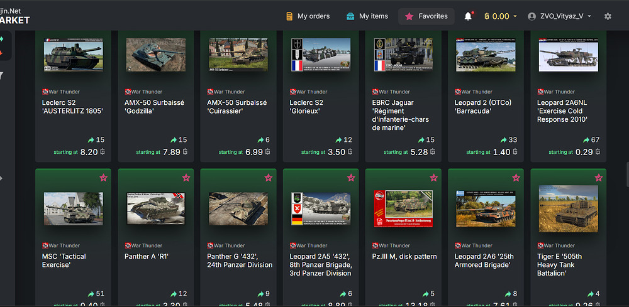Click War Thunder game icon on Barracuda card

tap(458, 92)
